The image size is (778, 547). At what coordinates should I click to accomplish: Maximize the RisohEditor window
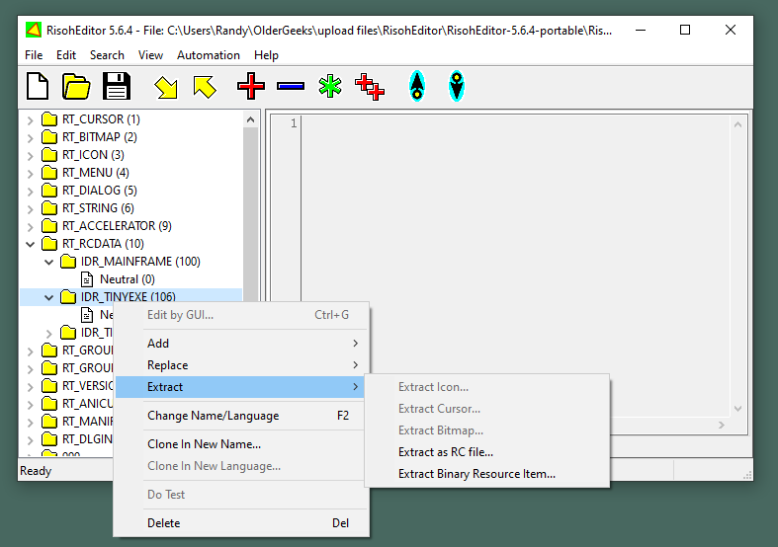click(x=685, y=31)
